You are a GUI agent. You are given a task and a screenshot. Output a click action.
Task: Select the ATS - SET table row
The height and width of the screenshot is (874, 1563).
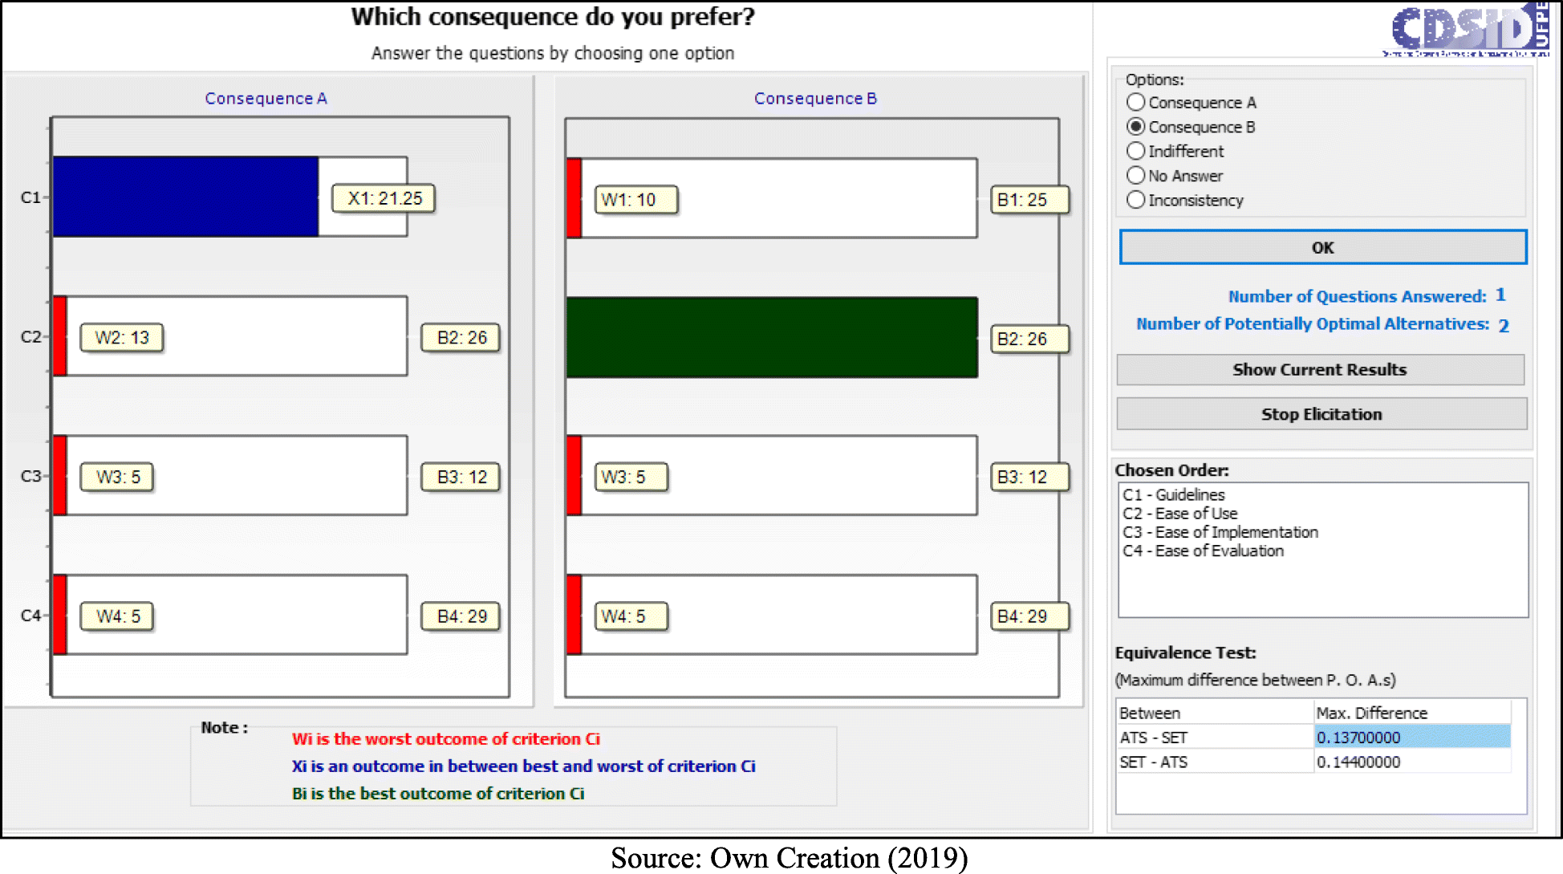click(x=1313, y=737)
